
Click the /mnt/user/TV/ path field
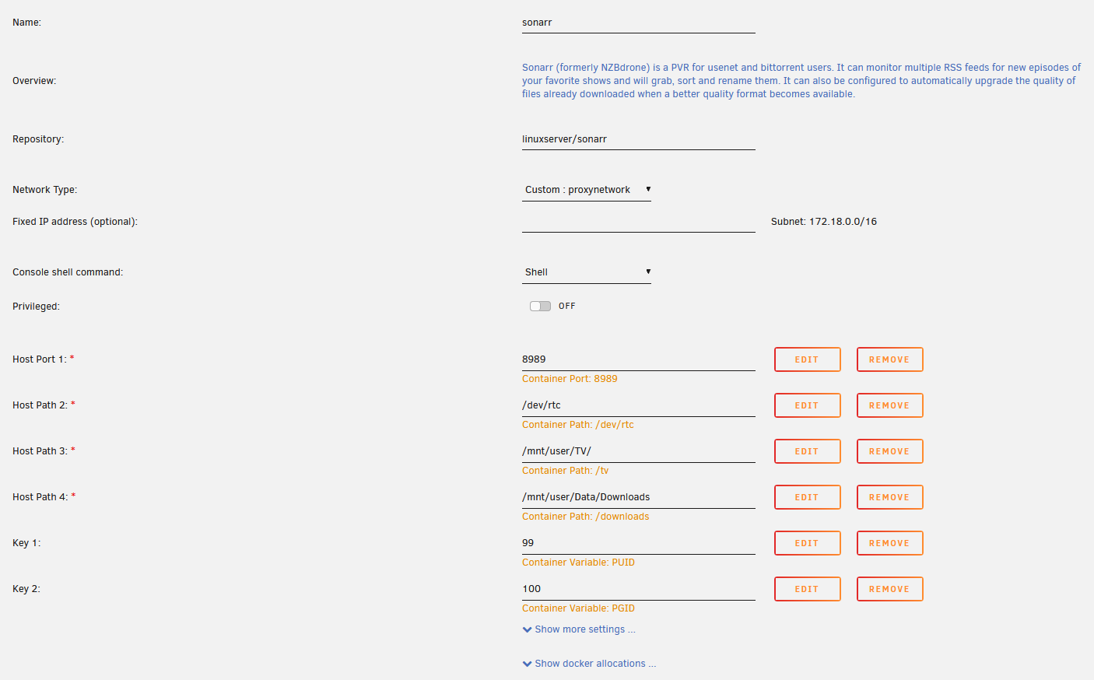click(639, 451)
